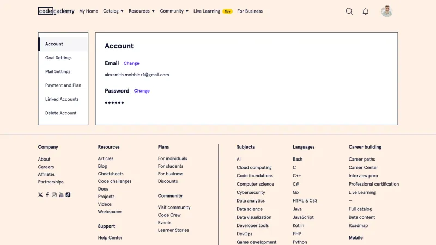
Task: Open the Roadmap link
Action: 358,225
